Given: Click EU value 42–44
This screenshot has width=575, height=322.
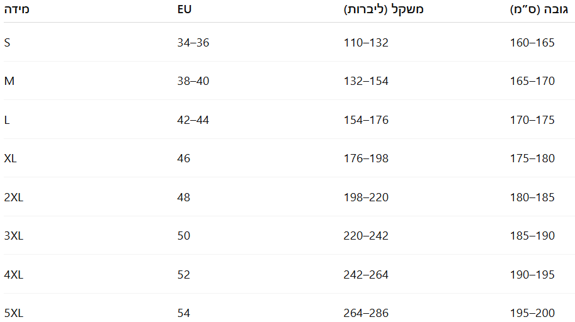Looking at the screenshot, I should click(193, 120).
